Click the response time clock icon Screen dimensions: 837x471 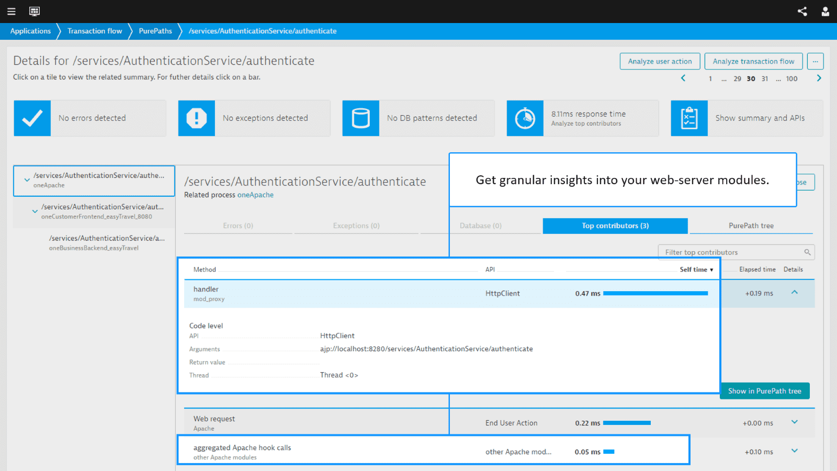pyautogui.click(x=525, y=118)
